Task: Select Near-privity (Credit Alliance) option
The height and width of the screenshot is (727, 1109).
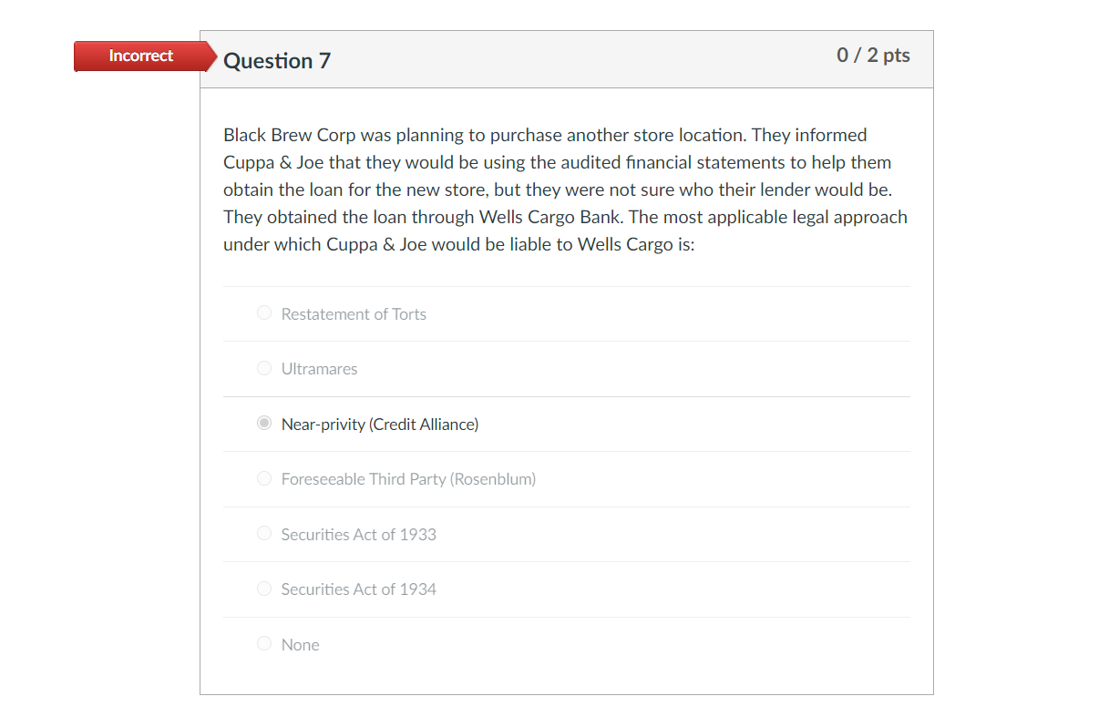Action: [x=264, y=423]
